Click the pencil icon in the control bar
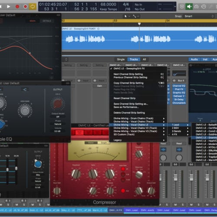This screenshot has height=217, width=217. (x=211, y=7)
